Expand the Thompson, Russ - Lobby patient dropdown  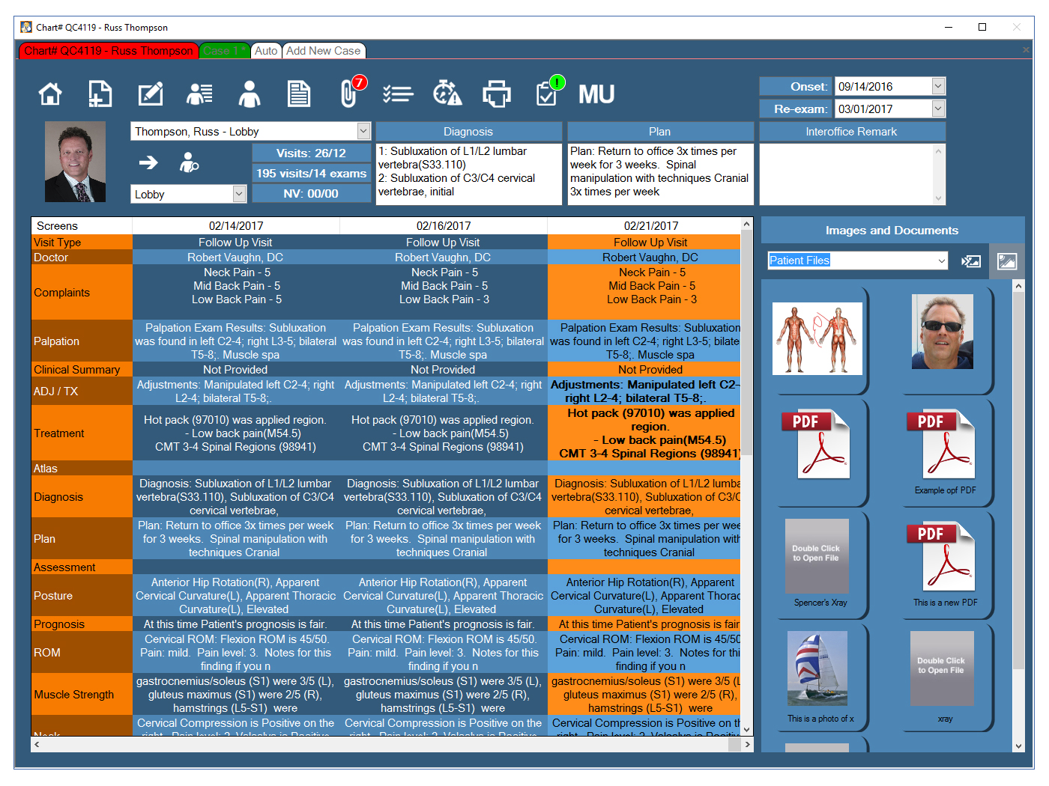[363, 131]
